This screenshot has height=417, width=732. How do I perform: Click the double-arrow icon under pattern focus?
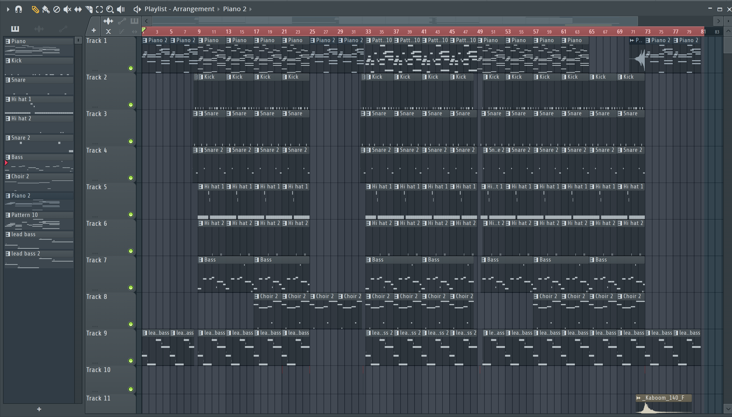[134, 31]
